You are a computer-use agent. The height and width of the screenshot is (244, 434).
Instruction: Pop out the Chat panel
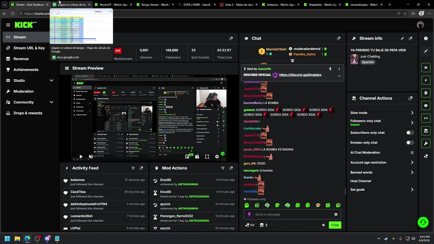pos(338,39)
